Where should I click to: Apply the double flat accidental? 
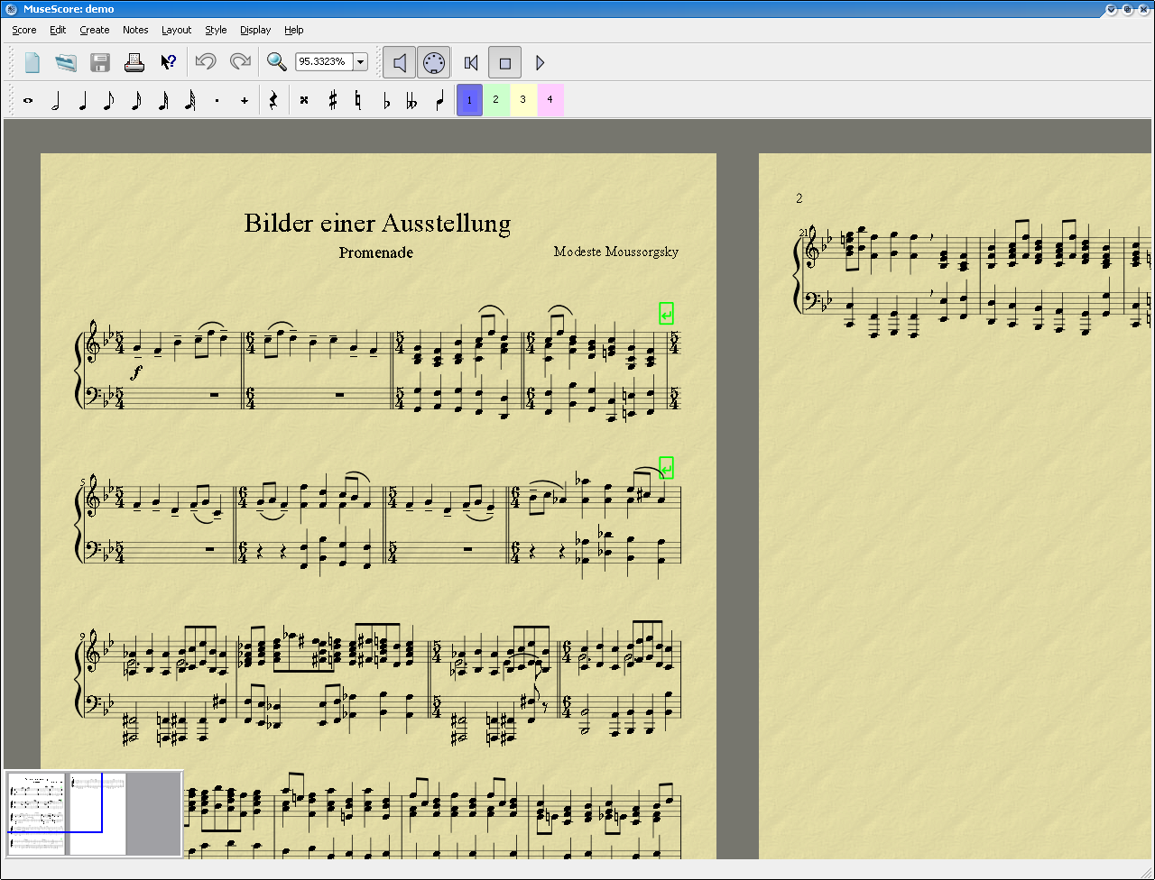tap(413, 101)
